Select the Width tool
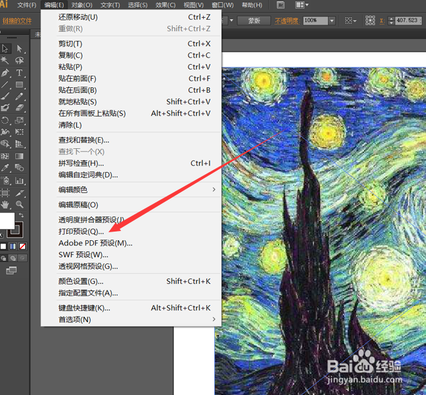The height and width of the screenshot is (395, 426). click(x=5, y=132)
